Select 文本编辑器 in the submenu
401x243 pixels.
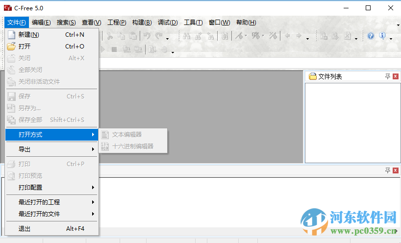(133, 135)
